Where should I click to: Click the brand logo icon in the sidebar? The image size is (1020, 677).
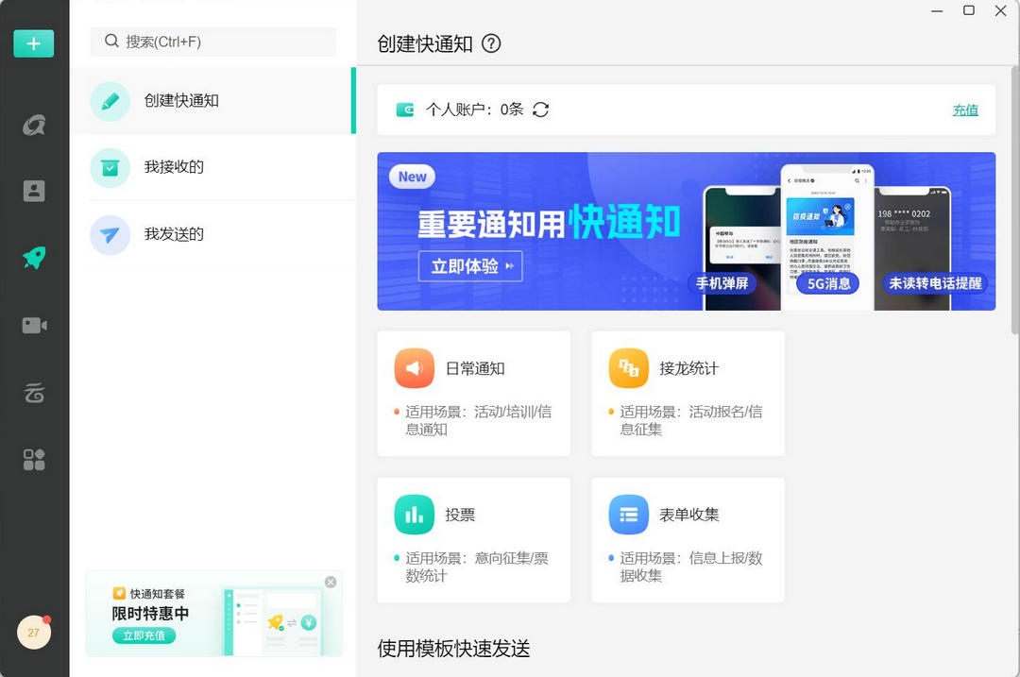34,124
